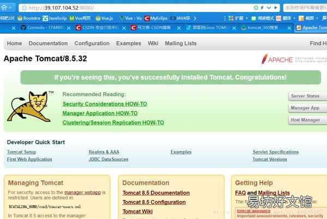This screenshot has height=219, width=327.
Task: Open JDBC DataSources link
Action: 108,159
